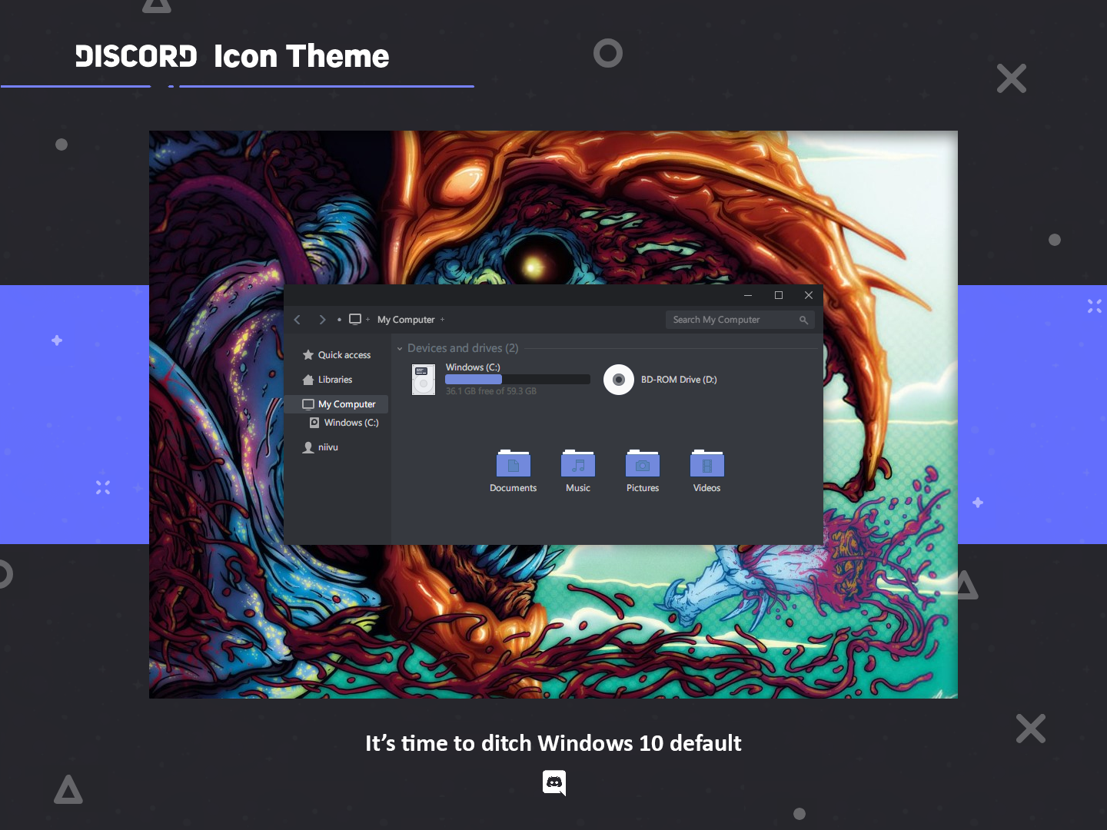The width and height of the screenshot is (1107, 830).
Task: Click the BD-ROM Drive (D:) label
Action: (x=679, y=380)
